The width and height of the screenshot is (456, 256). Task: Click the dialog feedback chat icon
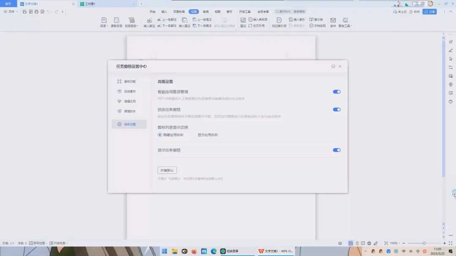[333, 67]
